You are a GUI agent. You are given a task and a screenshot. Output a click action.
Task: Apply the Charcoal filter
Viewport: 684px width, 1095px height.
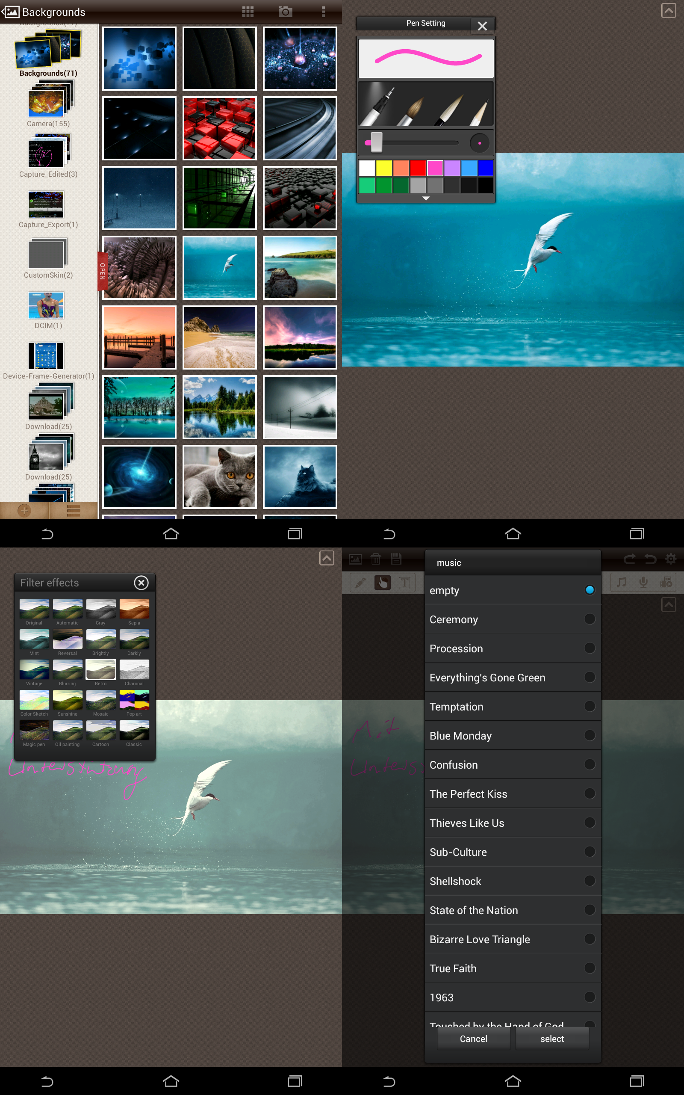pyautogui.click(x=134, y=672)
